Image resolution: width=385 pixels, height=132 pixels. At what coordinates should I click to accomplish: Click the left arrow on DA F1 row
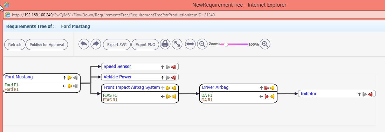click(x=261, y=96)
